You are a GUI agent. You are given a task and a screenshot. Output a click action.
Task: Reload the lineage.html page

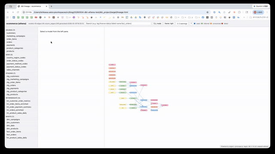(18, 12)
